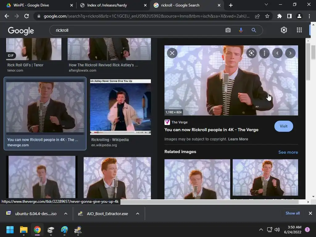The width and height of the screenshot is (316, 237).
Task: Close the rickroll - Google Search tab
Action: (x=219, y=5)
